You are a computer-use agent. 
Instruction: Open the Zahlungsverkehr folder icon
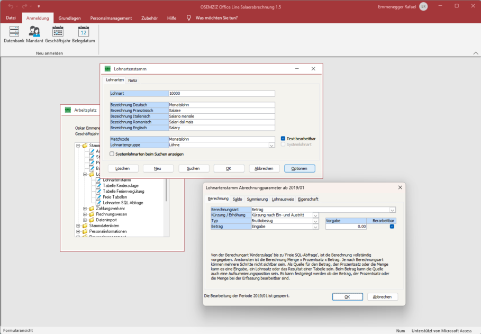pos(93,209)
